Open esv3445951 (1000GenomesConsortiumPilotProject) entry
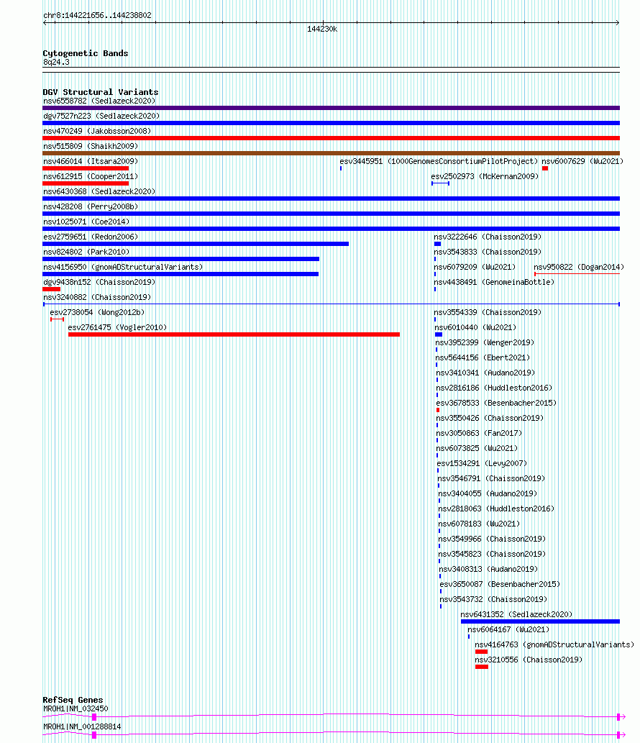The height and width of the screenshot is (743, 640). (439, 162)
